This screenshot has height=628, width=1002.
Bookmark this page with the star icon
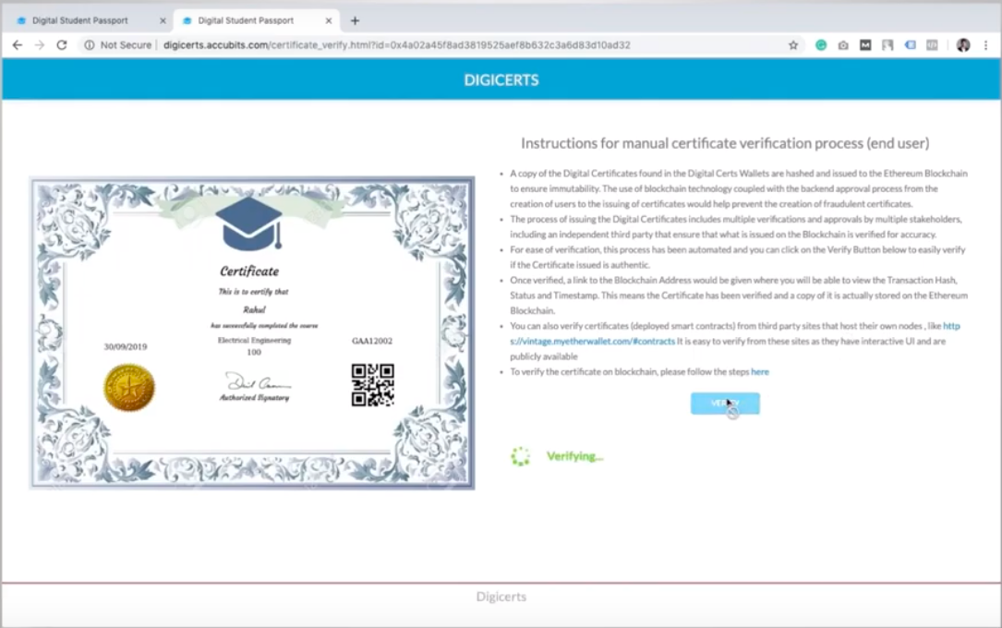793,45
